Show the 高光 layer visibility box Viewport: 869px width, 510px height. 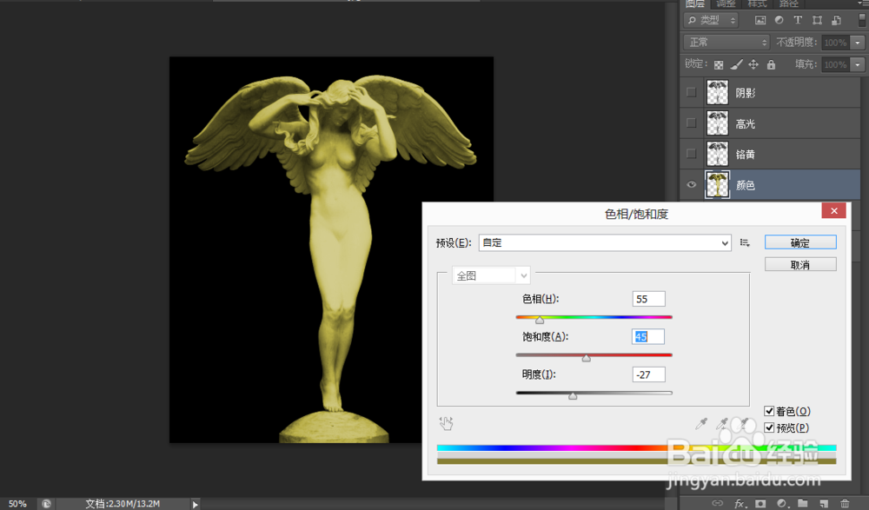coord(691,123)
